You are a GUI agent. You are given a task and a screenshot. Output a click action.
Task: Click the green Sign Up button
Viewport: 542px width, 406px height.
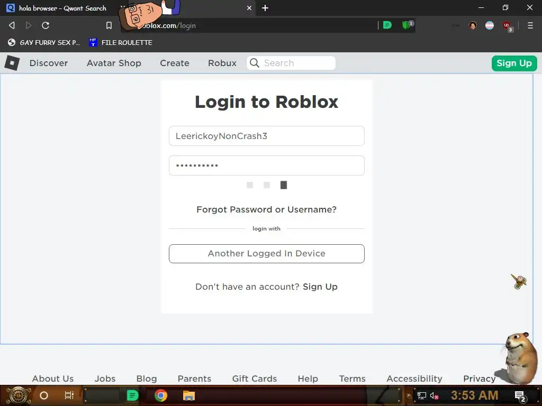pyautogui.click(x=514, y=63)
